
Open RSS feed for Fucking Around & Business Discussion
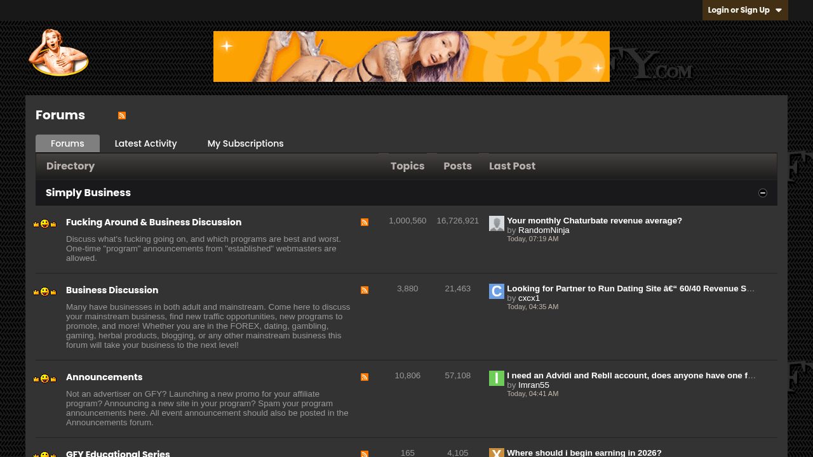[x=365, y=222]
